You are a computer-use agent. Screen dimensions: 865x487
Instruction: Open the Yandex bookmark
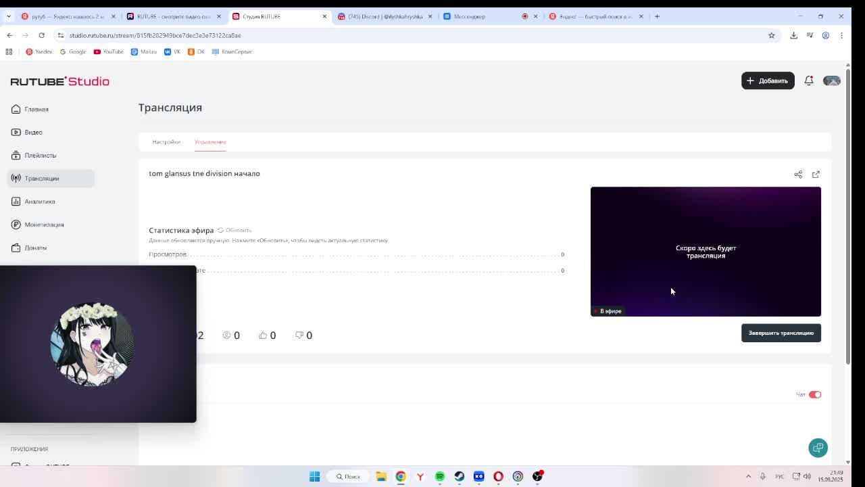pyautogui.click(x=39, y=51)
